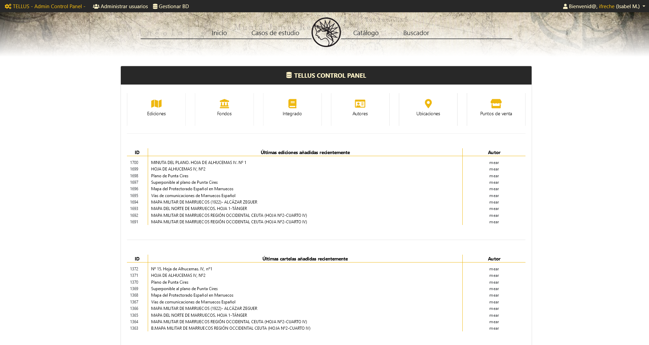This screenshot has height=345, width=649.
Task: Open the Inicio navigation item
Action: click(219, 33)
